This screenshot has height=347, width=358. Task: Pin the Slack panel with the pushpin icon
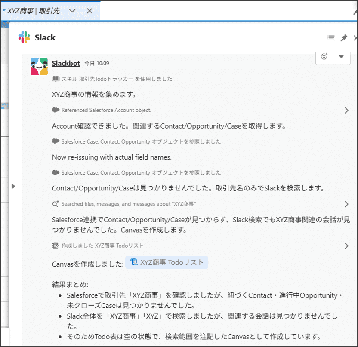(x=344, y=38)
